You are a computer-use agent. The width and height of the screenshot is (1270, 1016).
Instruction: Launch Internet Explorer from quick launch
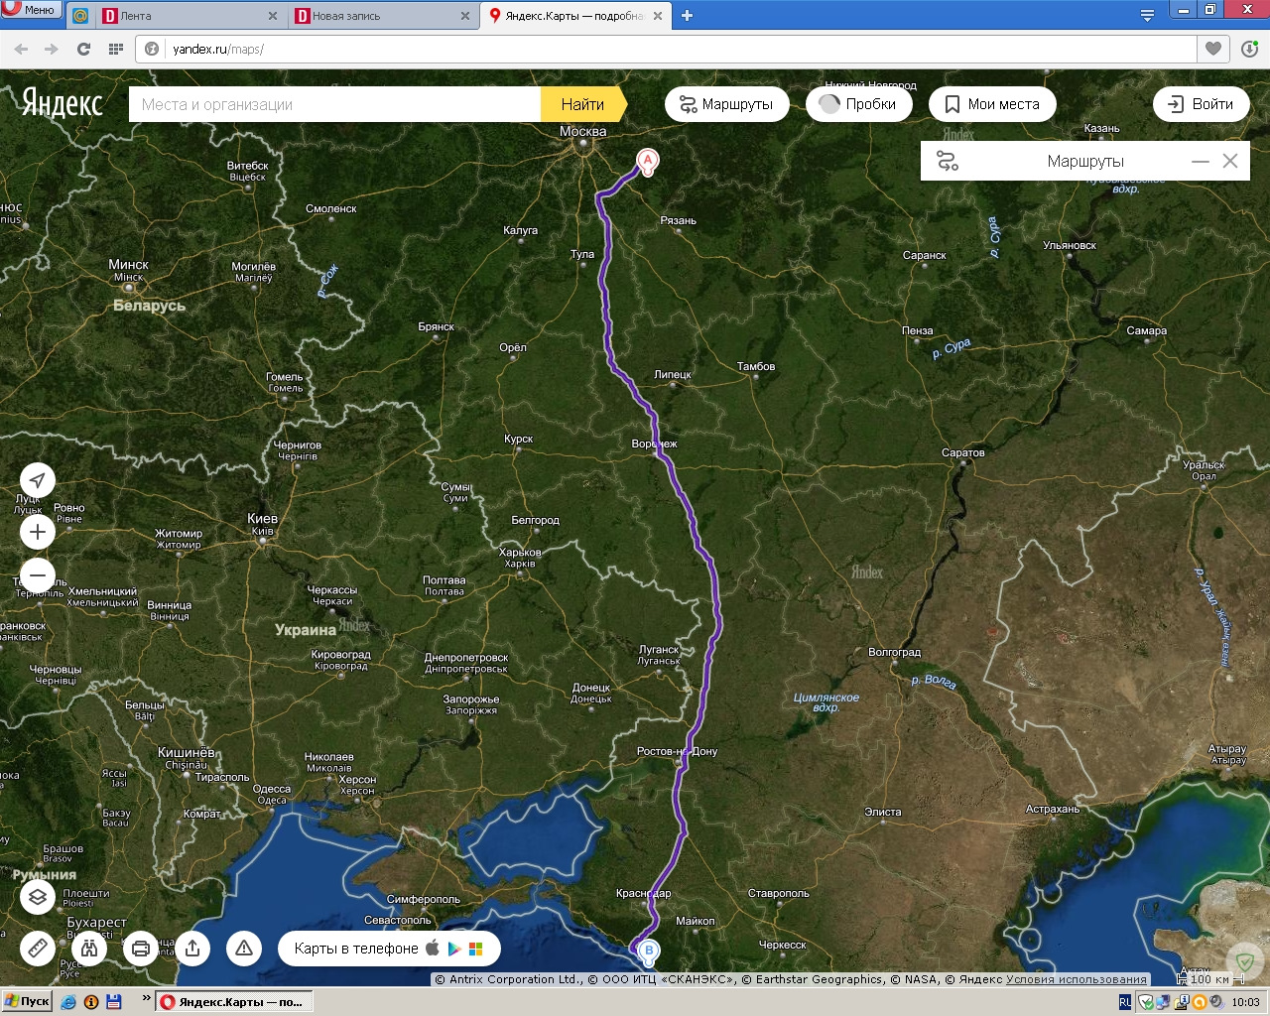click(68, 1002)
